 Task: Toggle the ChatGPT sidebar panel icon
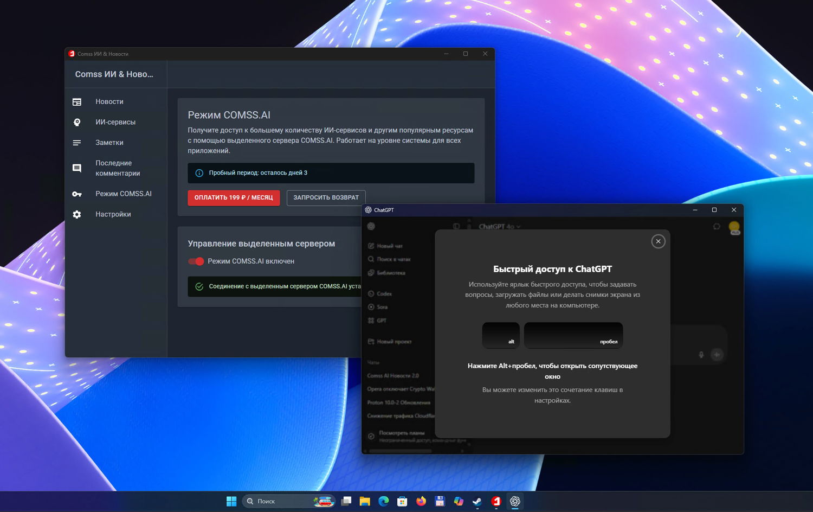(x=456, y=226)
